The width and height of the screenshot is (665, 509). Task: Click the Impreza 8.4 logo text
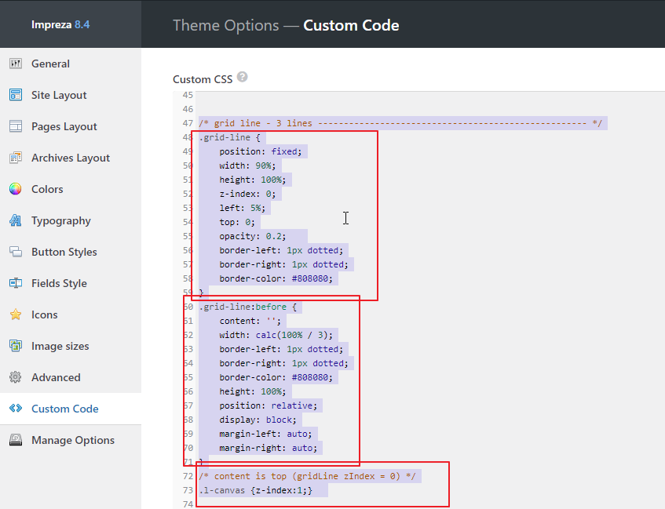tap(60, 24)
